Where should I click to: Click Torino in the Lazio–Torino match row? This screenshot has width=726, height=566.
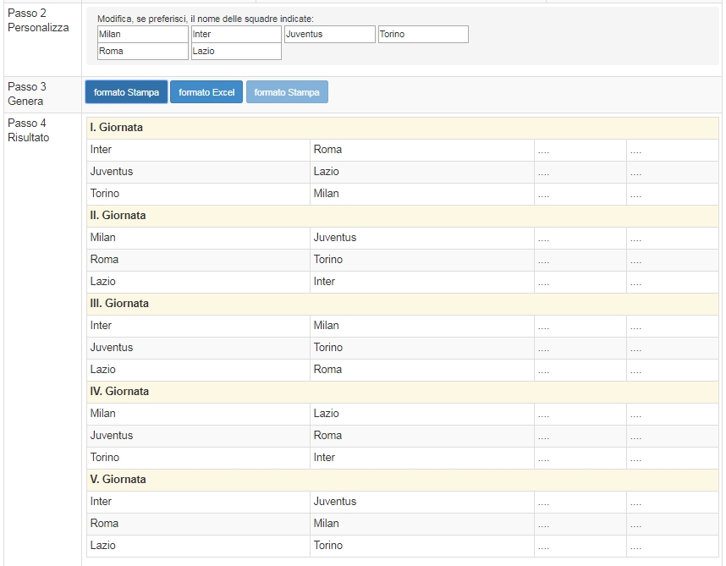328,545
